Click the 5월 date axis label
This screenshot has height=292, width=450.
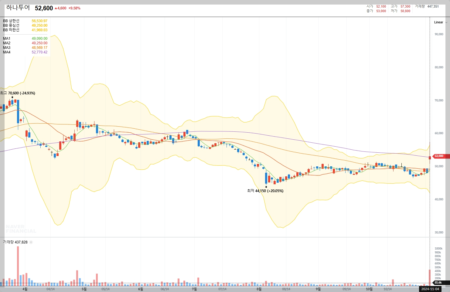pyautogui.click(x=84, y=289)
